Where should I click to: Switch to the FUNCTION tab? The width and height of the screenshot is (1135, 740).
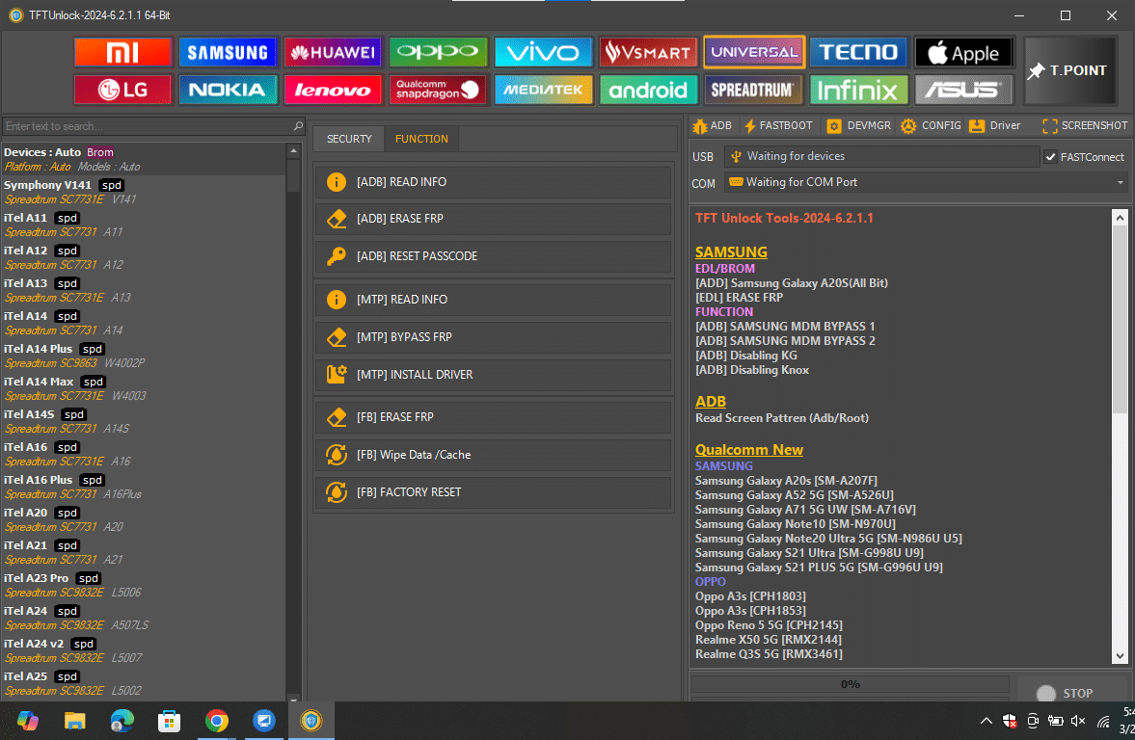(x=421, y=139)
